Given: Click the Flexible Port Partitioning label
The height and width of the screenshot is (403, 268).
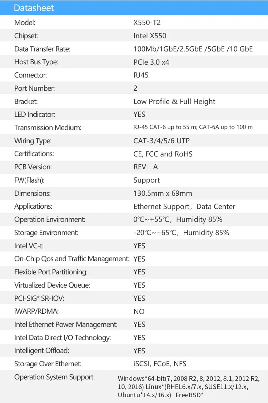Looking at the screenshot, I should click(x=51, y=272).
